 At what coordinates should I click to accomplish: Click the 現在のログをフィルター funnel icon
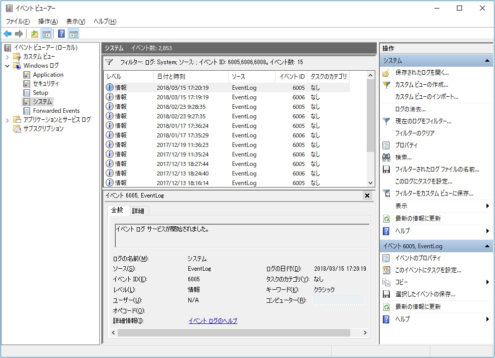click(386, 121)
